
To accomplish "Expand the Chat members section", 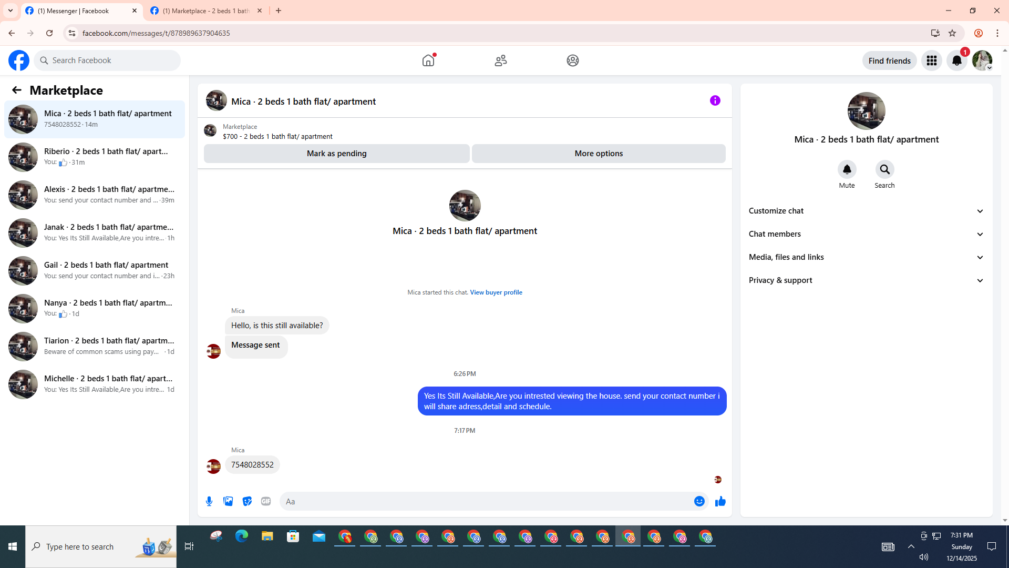I will point(866,234).
